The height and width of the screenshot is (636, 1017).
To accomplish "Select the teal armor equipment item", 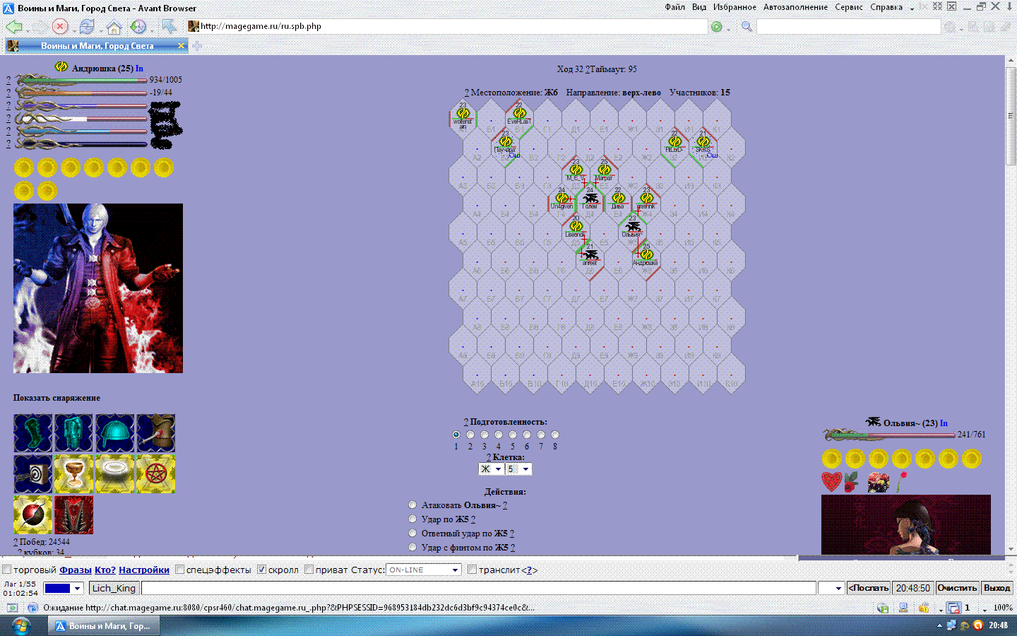I will (73, 433).
